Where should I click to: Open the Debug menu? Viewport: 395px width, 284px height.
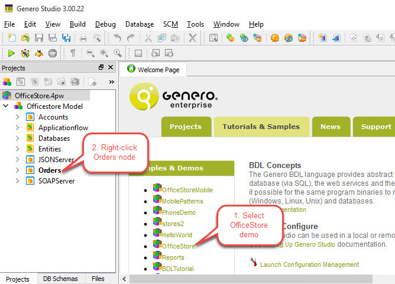pyautogui.click(x=105, y=24)
